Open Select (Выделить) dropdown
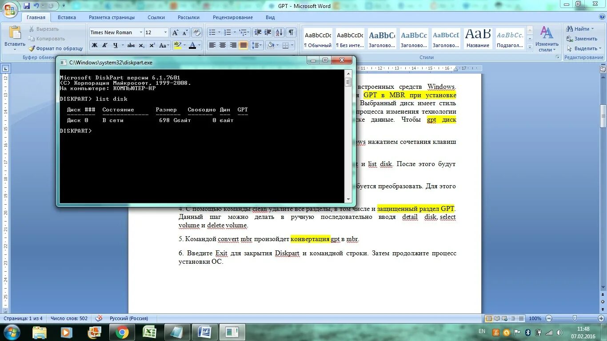This screenshot has width=607, height=341. point(584,48)
